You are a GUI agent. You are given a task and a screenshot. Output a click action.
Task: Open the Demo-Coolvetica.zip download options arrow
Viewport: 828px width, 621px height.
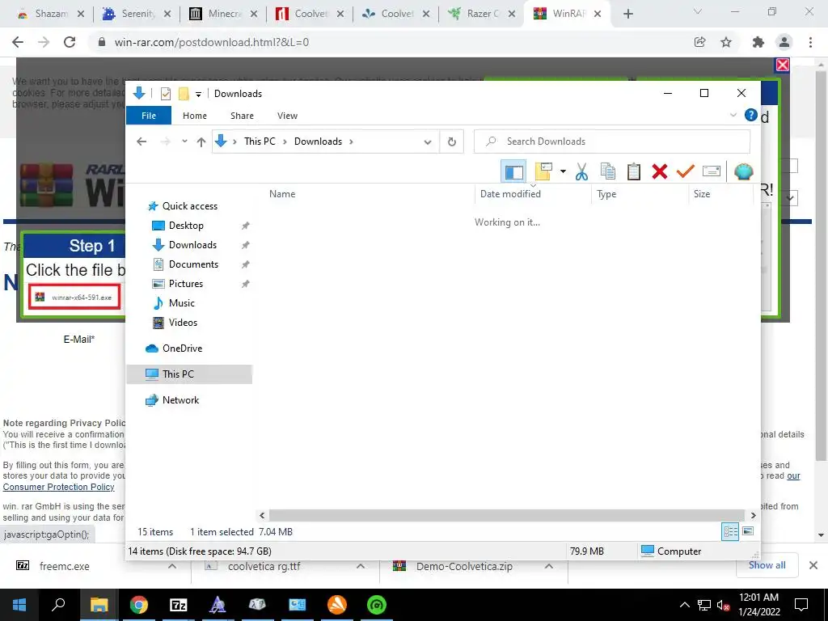pyautogui.click(x=549, y=566)
